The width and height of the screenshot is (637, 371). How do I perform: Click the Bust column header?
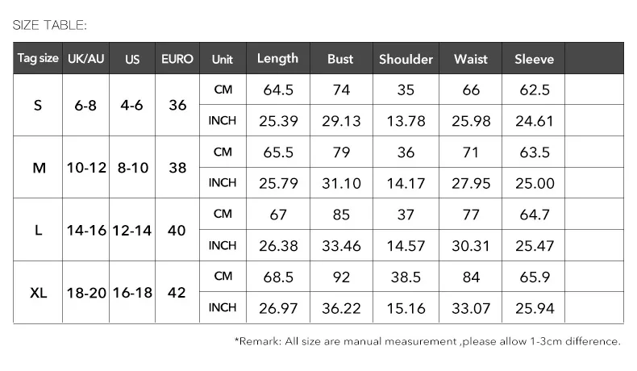[x=341, y=60]
